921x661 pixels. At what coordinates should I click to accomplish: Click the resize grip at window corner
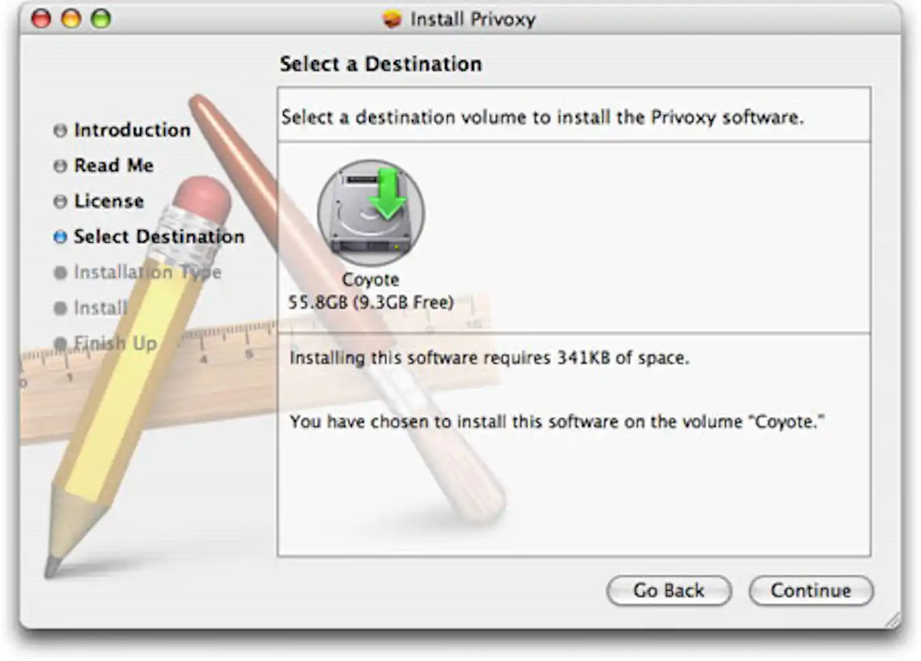892,620
